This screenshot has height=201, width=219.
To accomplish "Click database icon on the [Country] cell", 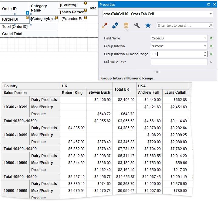I will pos(85,3).
